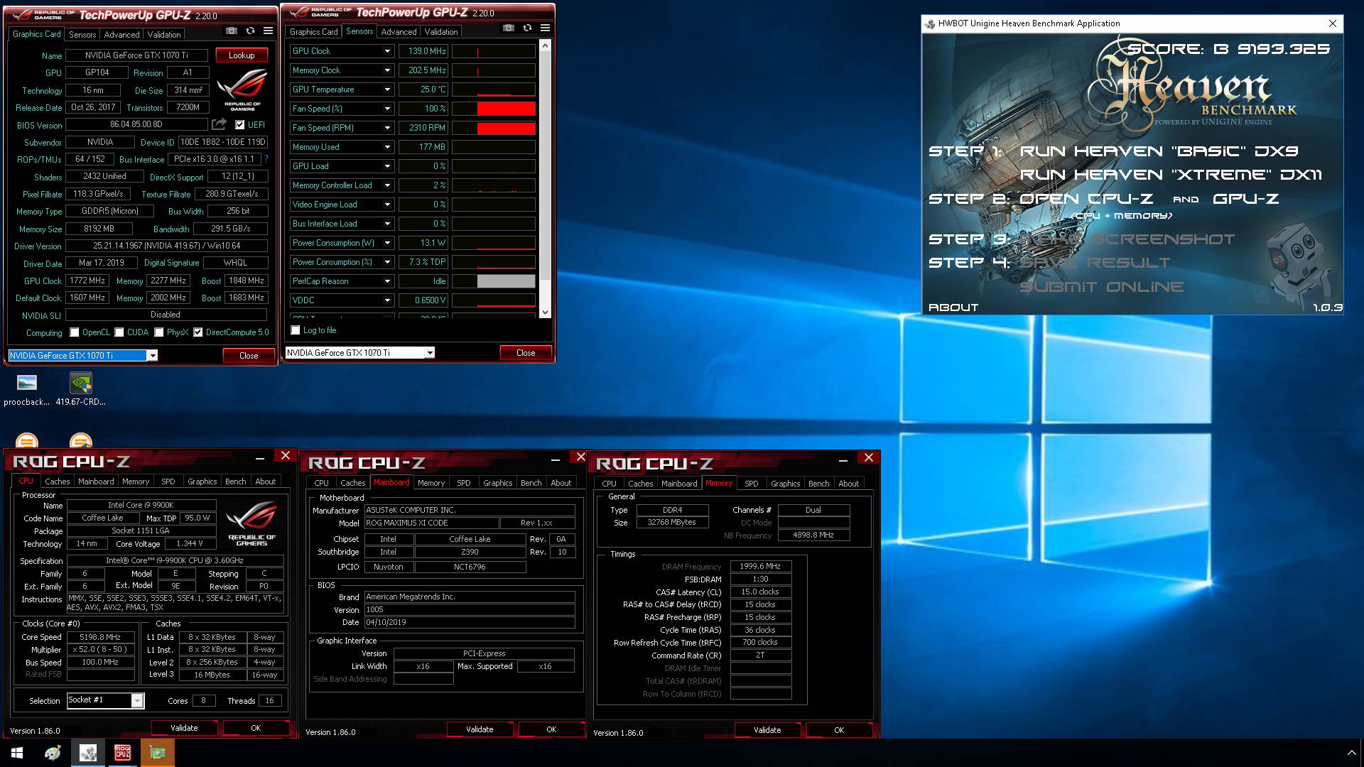1364x767 pixels.
Task: Click Lookup button in GPU-Z
Action: coord(242,55)
